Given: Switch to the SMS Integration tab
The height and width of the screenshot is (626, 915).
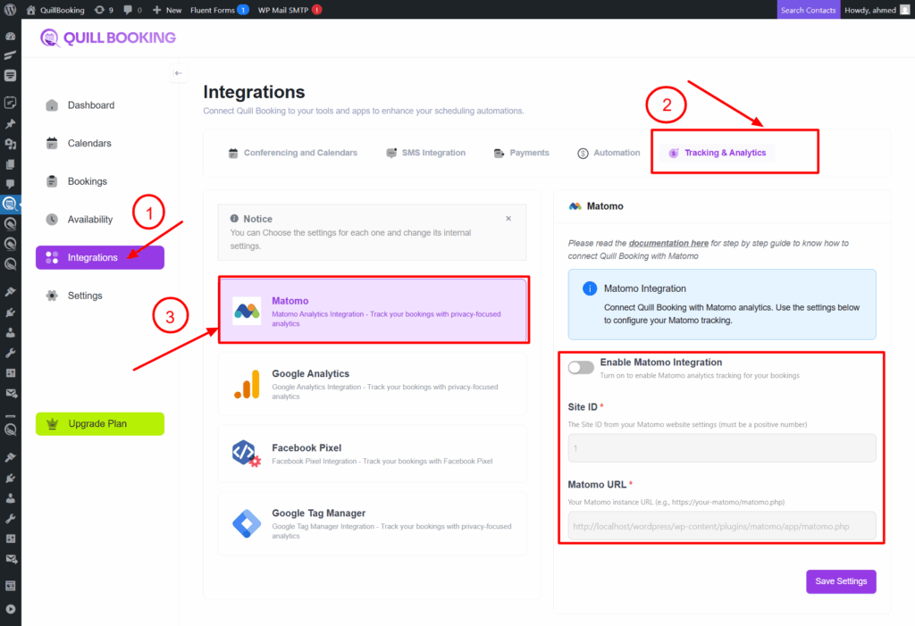Looking at the screenshot, I should point(425,153).
